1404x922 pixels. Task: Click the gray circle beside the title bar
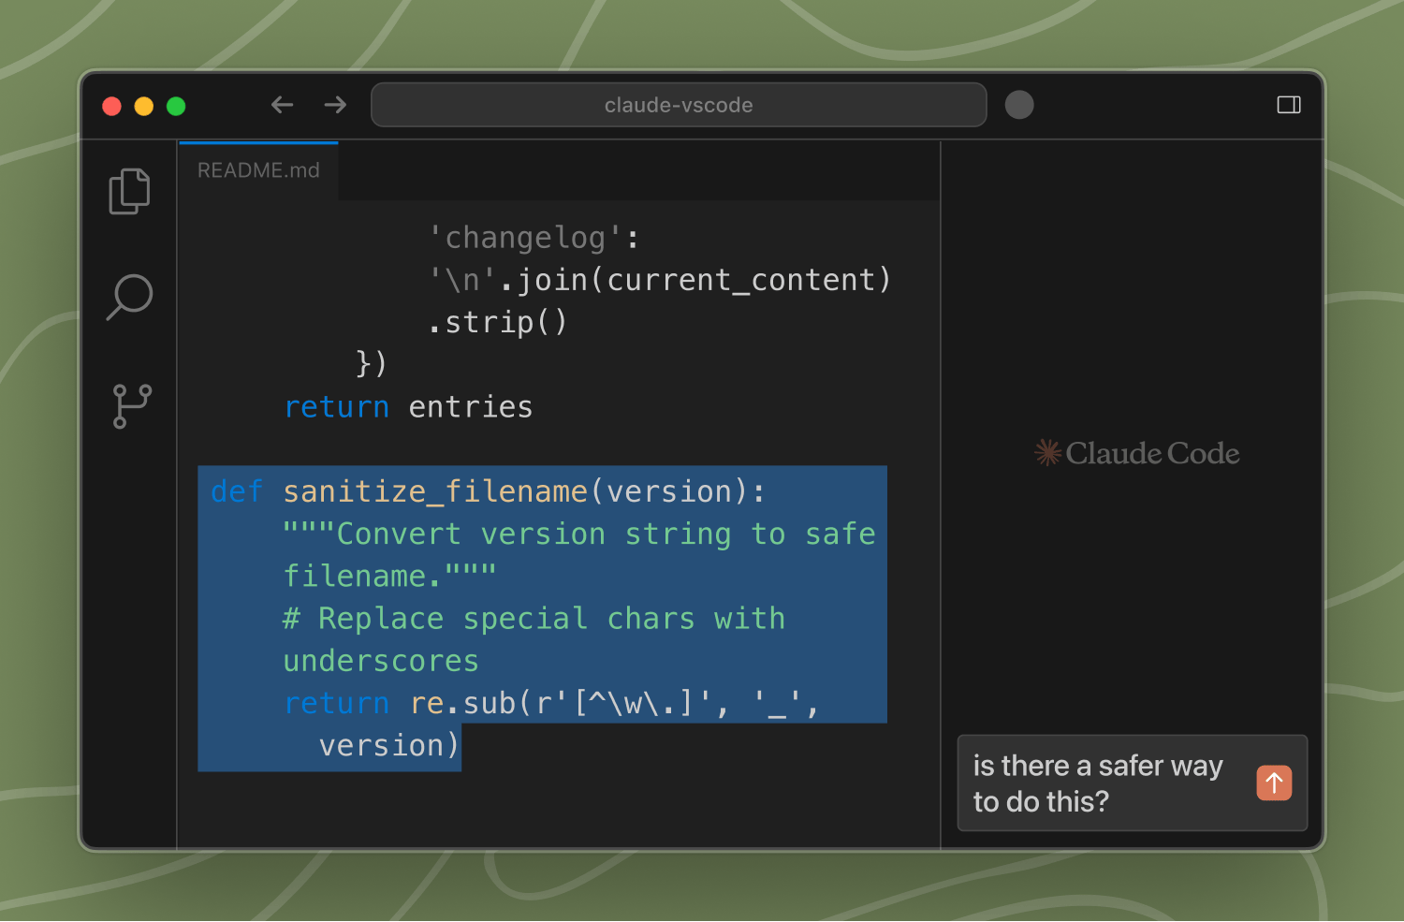click(x=1019, y=105)
